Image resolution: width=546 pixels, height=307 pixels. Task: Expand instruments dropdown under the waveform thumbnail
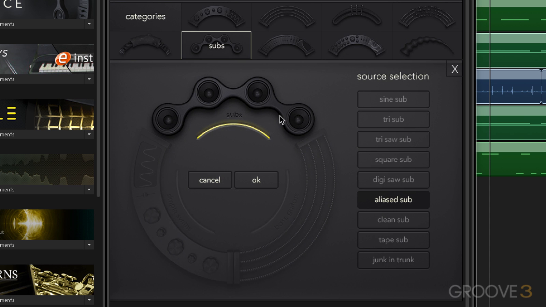[89, 190]
